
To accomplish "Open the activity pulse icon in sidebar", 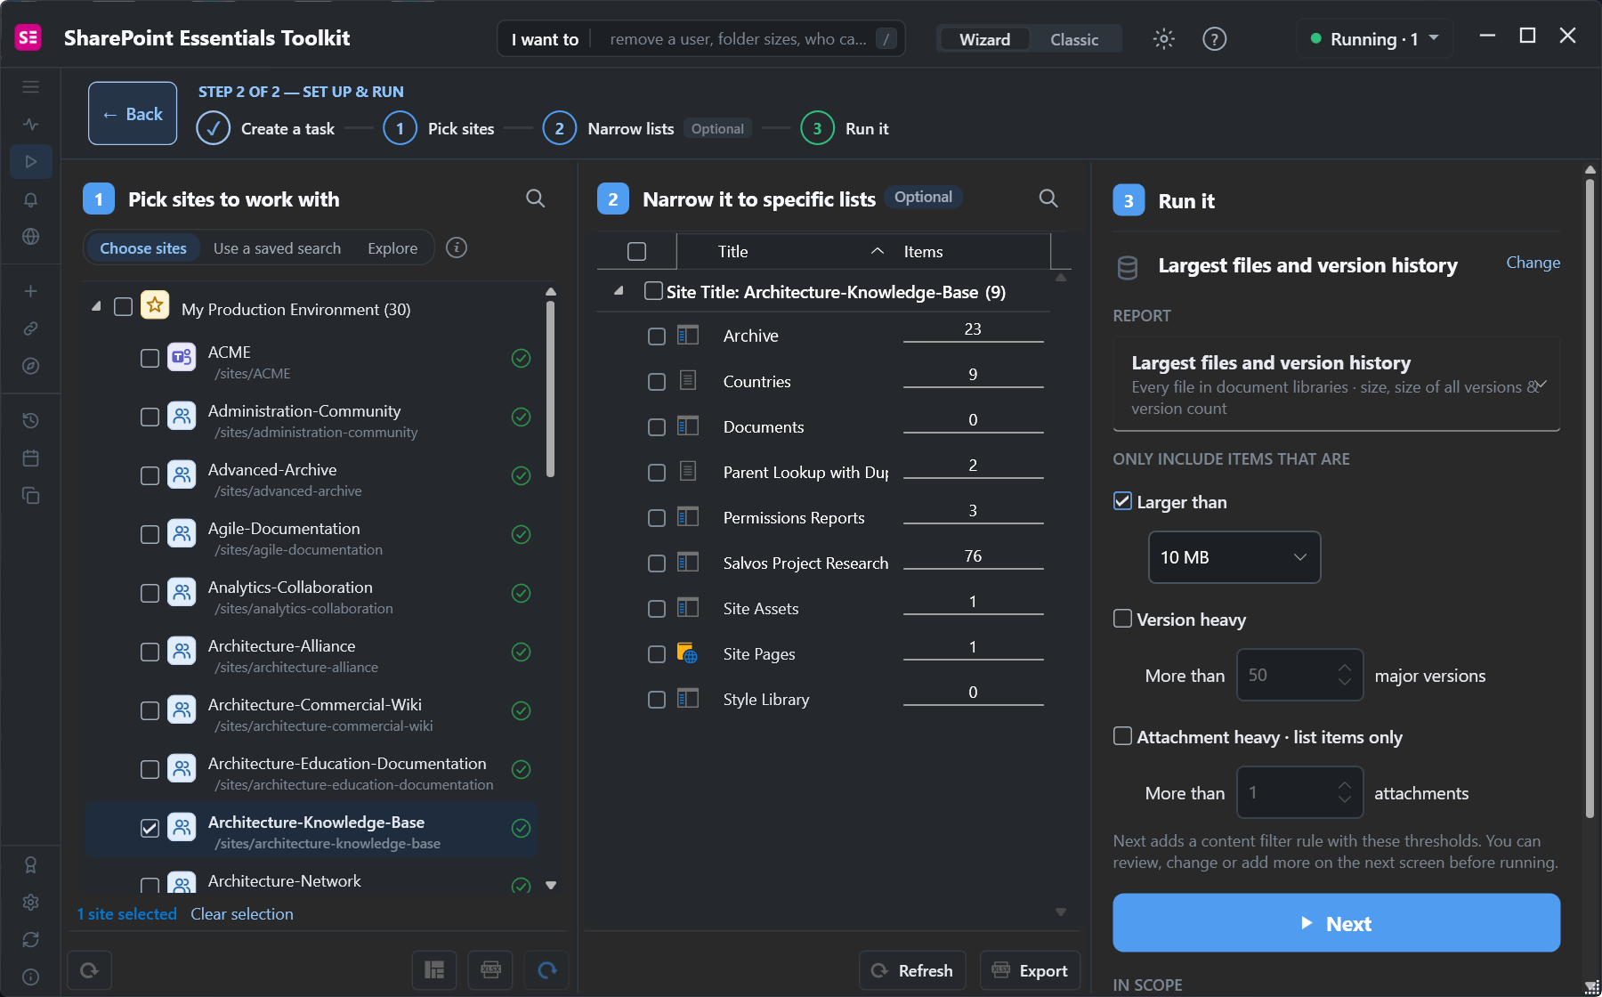I will pos(30,125).
